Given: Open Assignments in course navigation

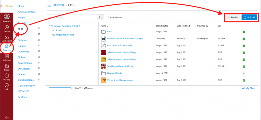Looking at the screenshot, I should point(25,63).
